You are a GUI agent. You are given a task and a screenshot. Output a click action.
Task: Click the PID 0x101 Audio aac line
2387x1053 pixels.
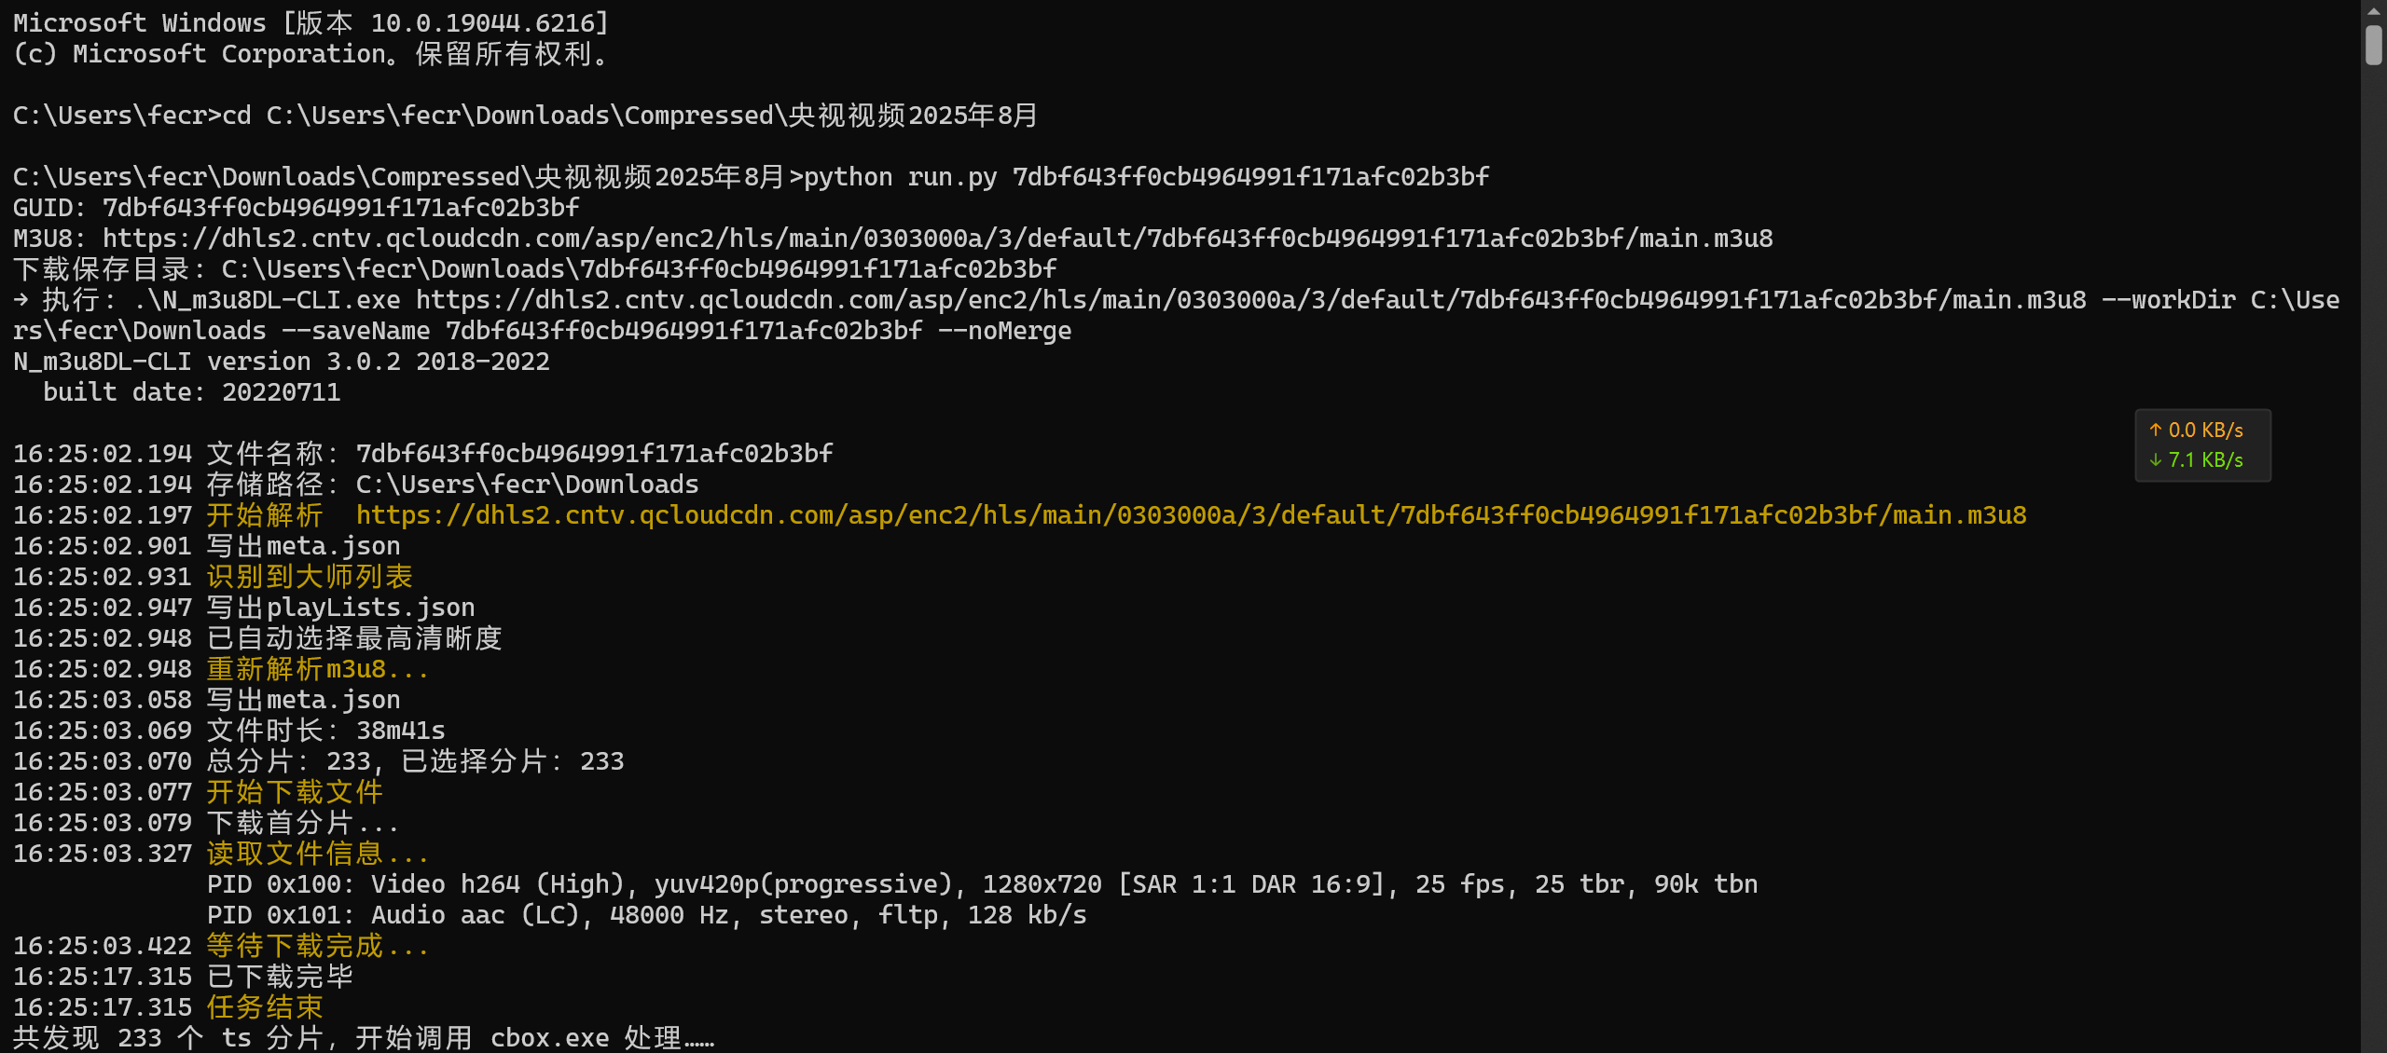pyautogui.click(x=646, y=915)
